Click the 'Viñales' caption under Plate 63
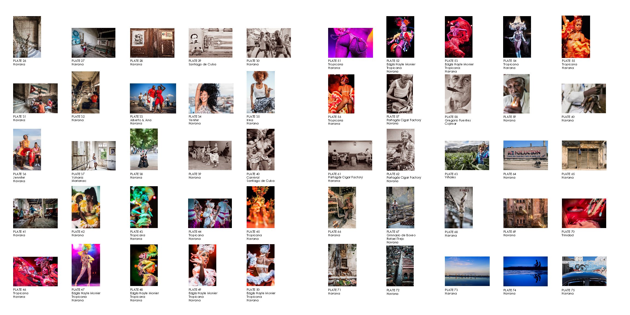 450,177
